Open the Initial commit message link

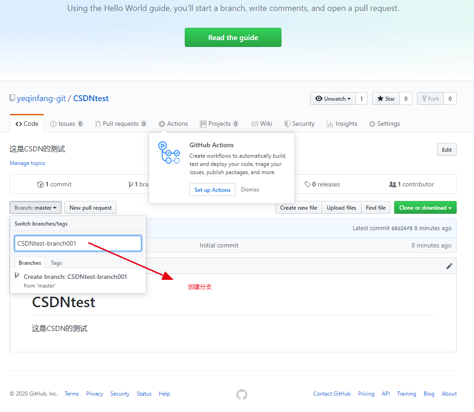click(x=219, y=245)
